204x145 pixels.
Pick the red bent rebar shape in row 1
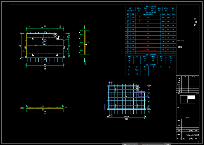147,17
